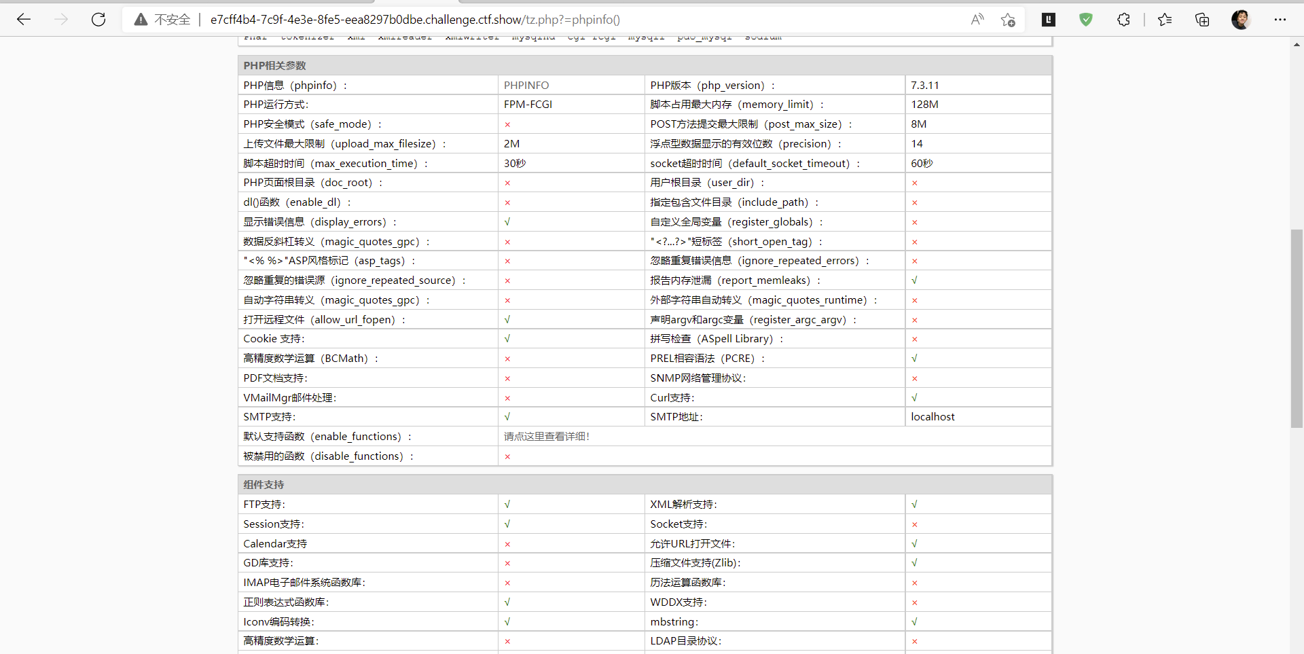
Task: Click the WDDX支持 label
Action: click(x=678, y=602)
